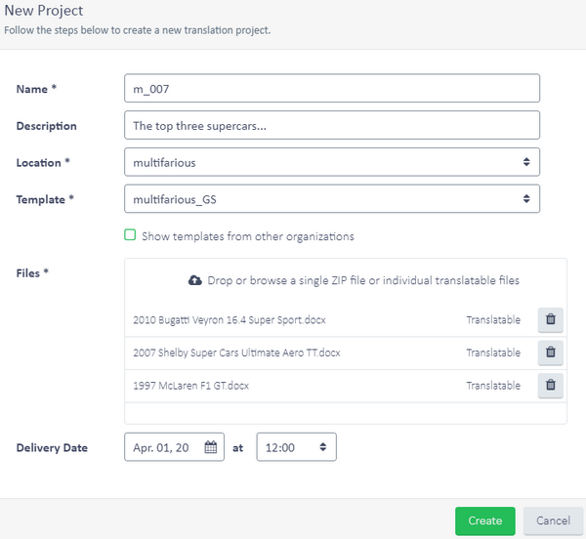Delete the 1997 McLaren F1 GT file

coord(550,386)
